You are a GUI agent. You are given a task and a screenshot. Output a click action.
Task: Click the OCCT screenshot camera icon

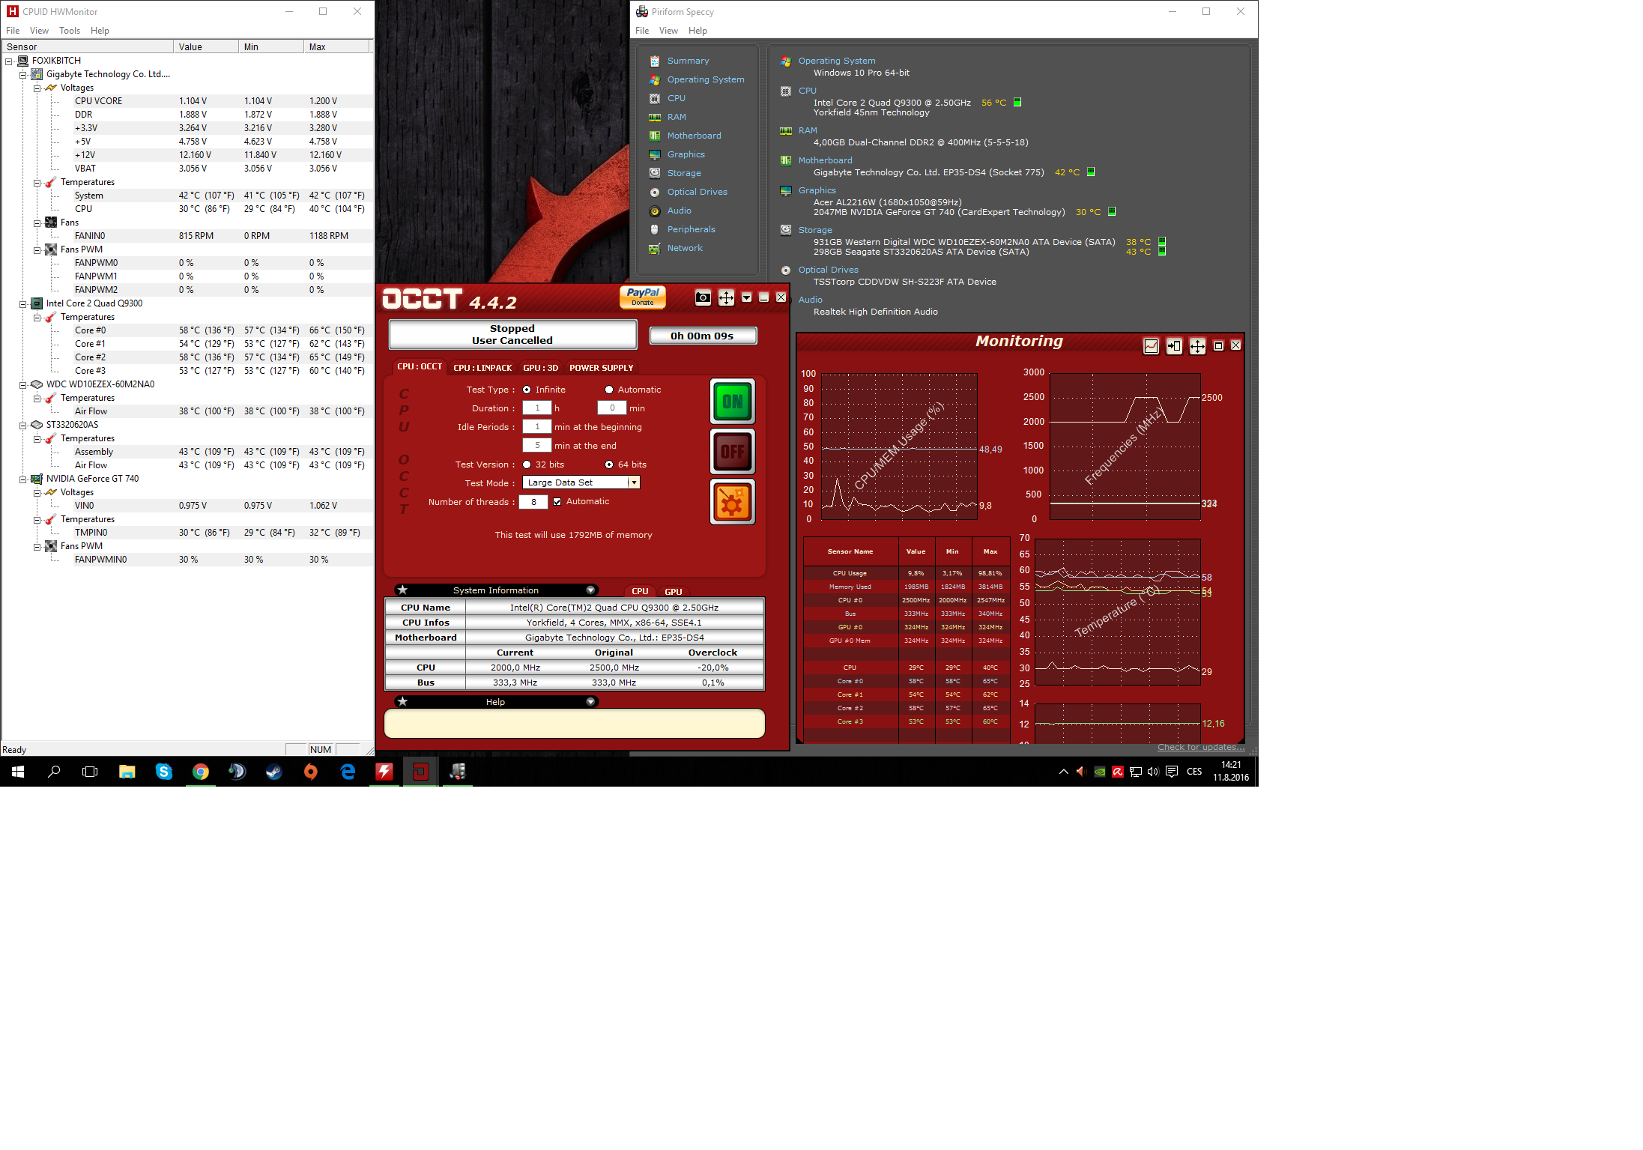[x=702, y=297]
